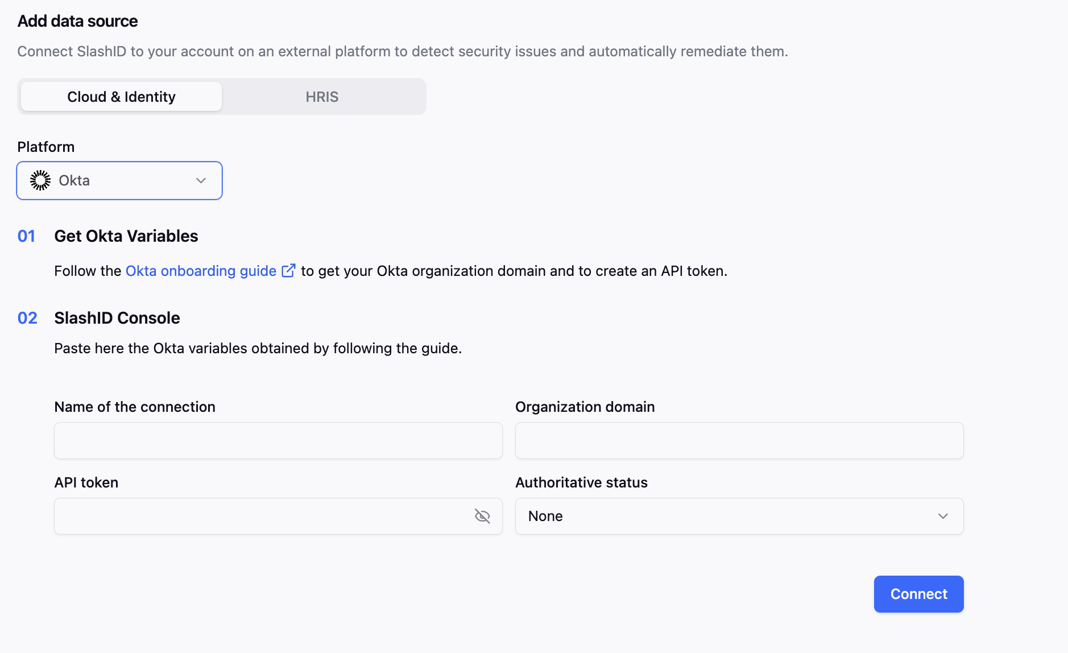Switch to the Cloud & Identity tab
Screen dimensions: 1068x653
[x=121, y=97]
